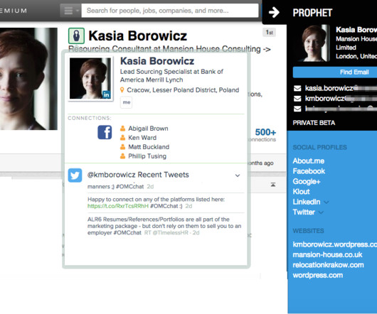The image size is (377, 314).
Task: Open the relocationkrakow.com website link
Action: [328, 265]
